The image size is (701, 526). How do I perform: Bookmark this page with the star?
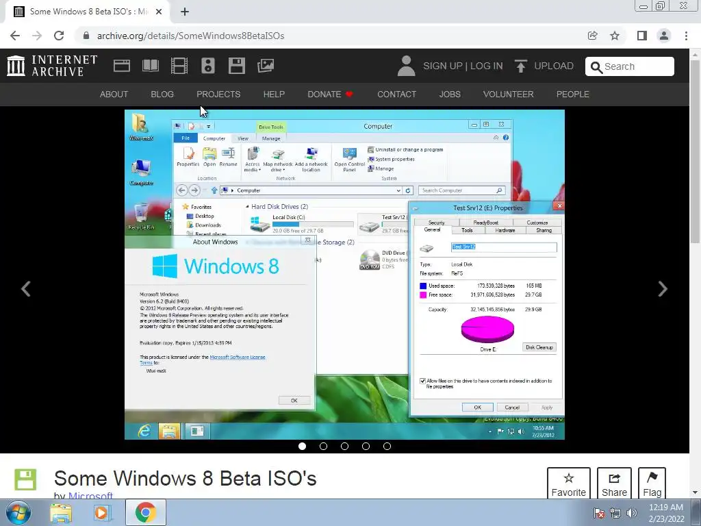pyautogui.click(x=615, y=36)
